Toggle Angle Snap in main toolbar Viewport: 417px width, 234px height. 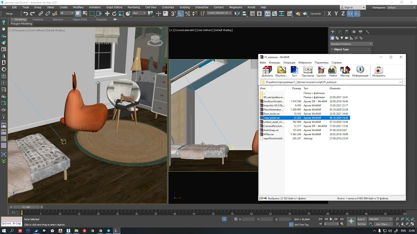(x=180, y=13)
